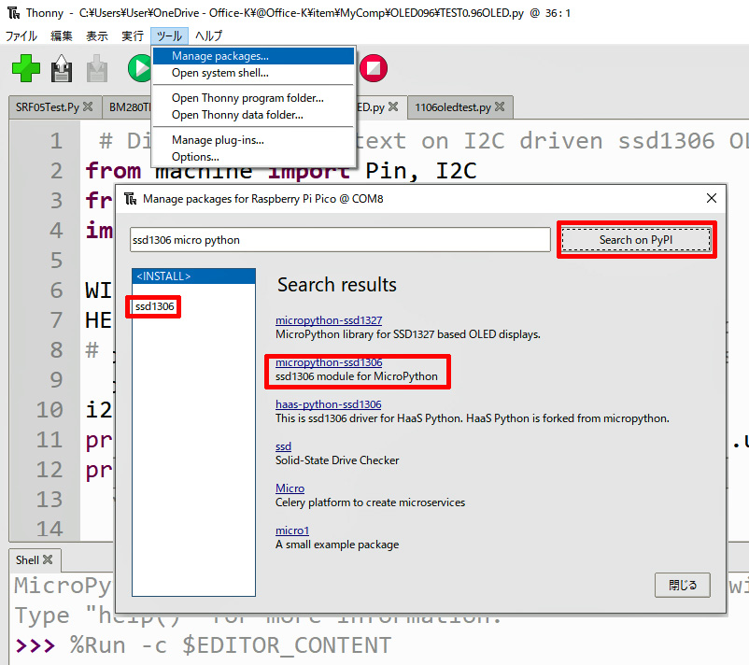Viewport: 749px width, 665px height.
Task: Click text 'A small example package'
Action: 337,545
